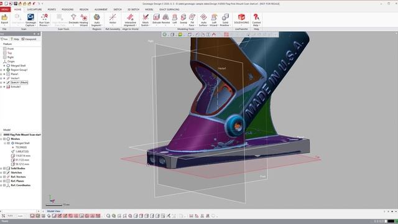The width and height of the screenshot is (398, 224).
Task: Open Context Help
Action: [256, 19]
